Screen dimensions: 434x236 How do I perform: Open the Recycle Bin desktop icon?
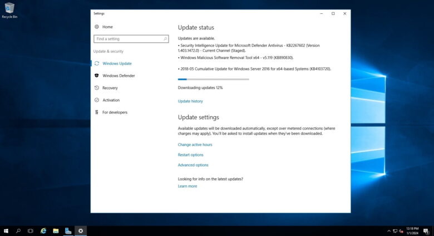(x=9, y=10)
